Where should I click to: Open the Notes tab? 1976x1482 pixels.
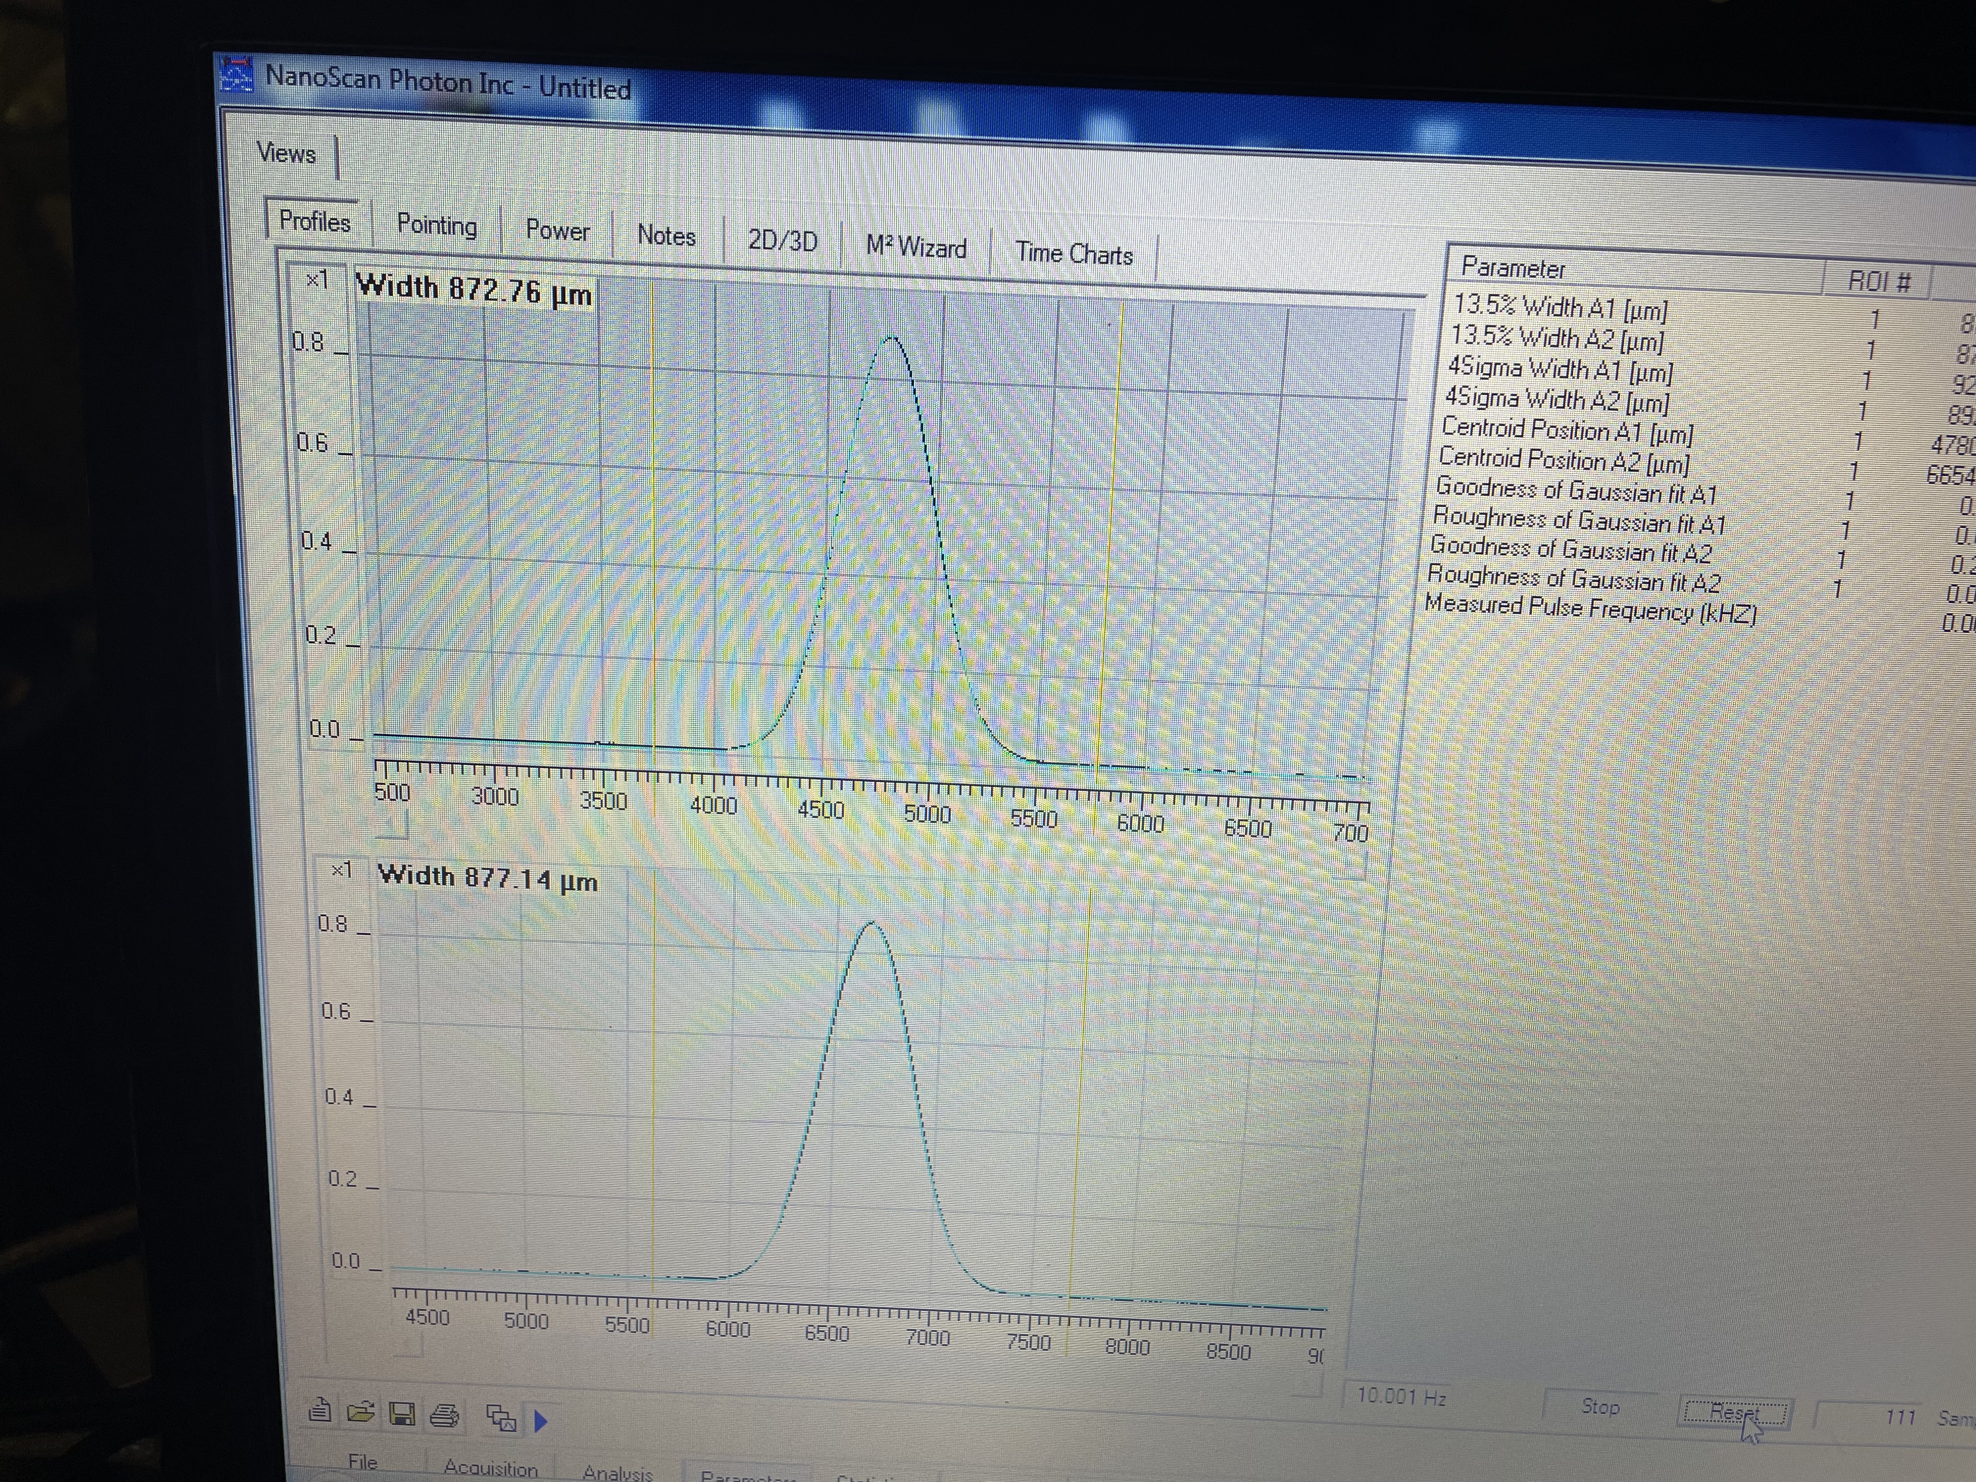click(x=667, y=236)
